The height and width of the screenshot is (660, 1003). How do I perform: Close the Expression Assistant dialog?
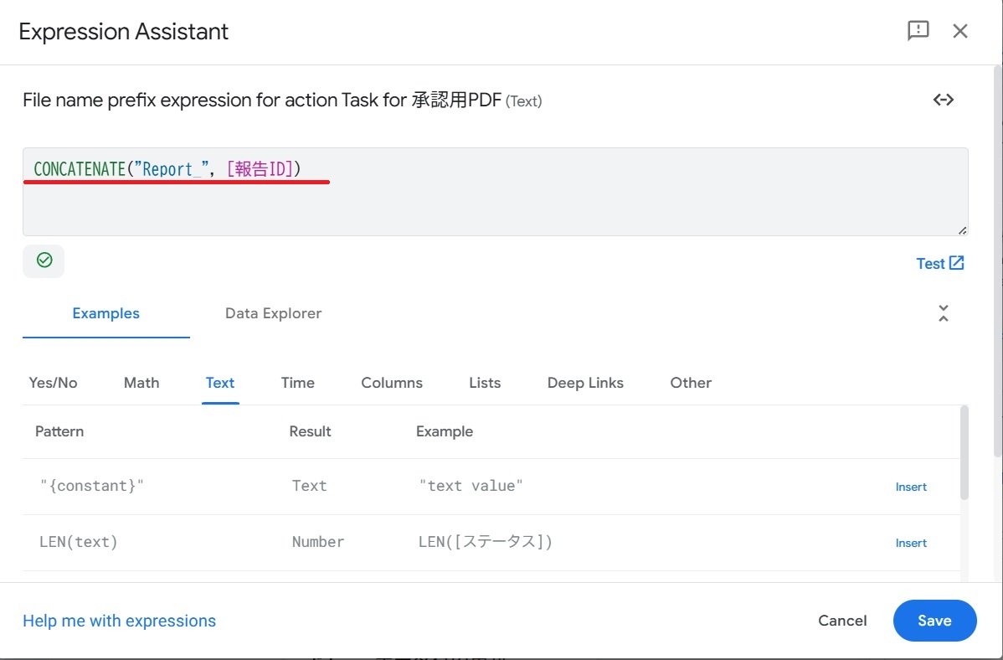(960, 31)
